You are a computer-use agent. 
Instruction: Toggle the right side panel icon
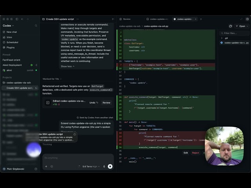click(247, 19)
